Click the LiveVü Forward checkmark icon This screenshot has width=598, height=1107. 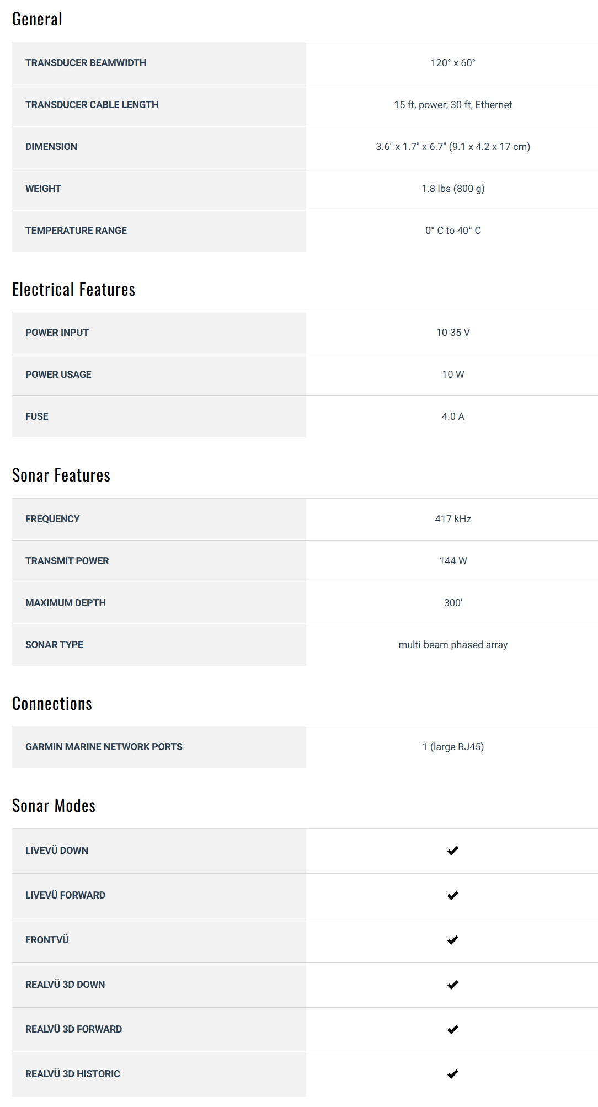click(453, 895)
